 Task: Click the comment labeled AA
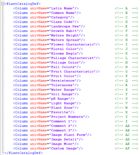coord(126,126)
